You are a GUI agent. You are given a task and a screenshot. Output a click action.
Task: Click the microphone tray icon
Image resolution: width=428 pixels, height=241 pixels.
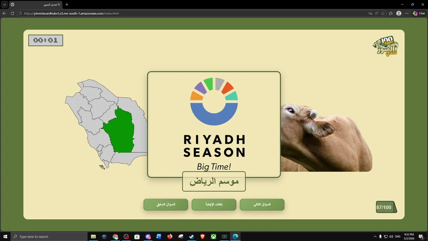click(380, 237)
